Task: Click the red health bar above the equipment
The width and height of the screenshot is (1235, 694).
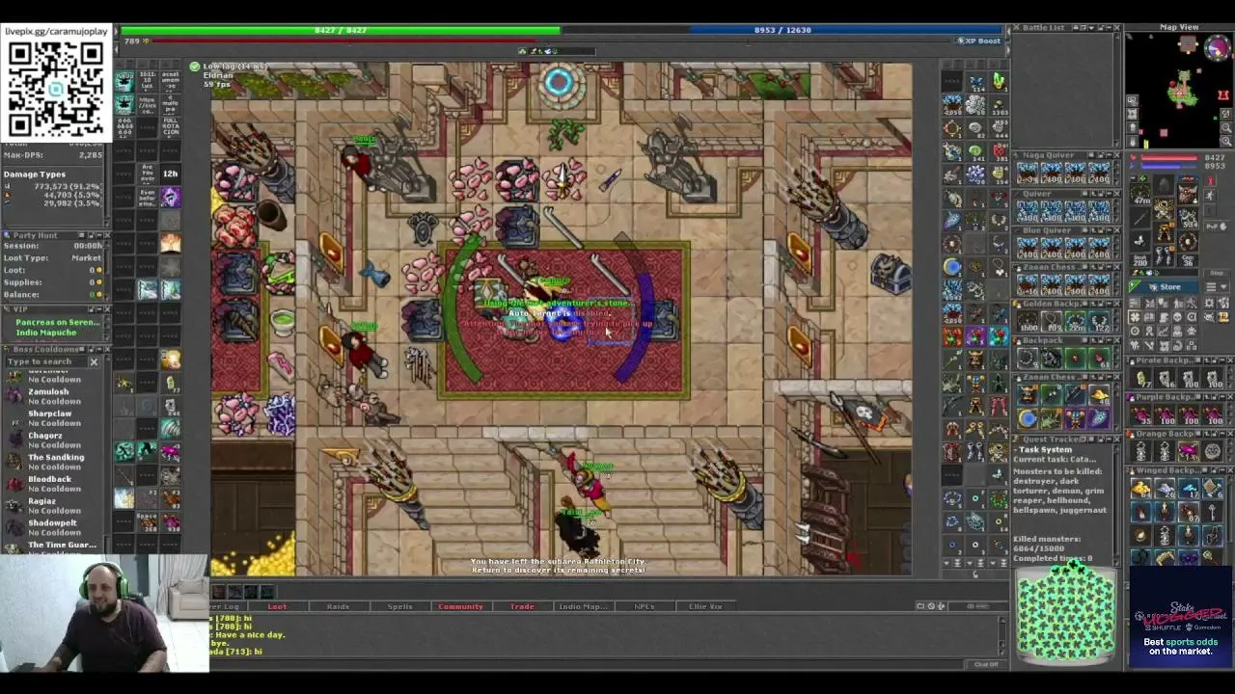Action: click(1169, 157)
